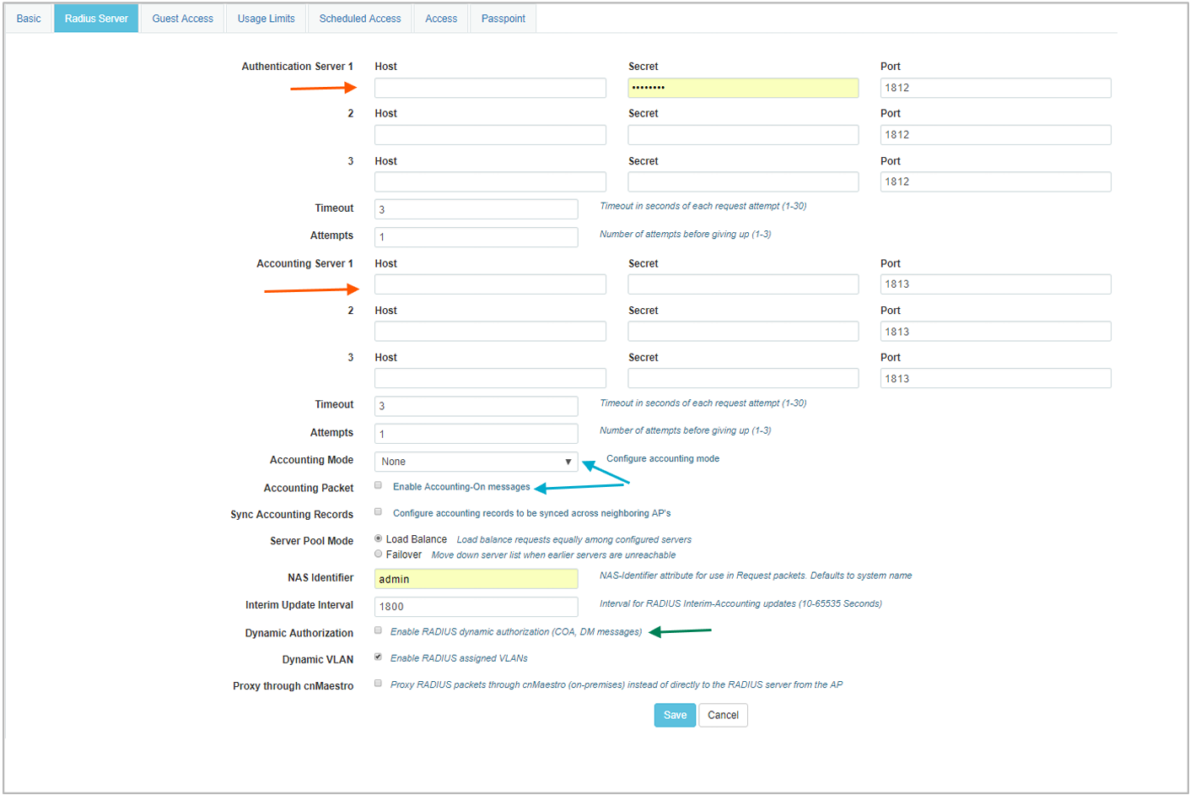Enable RADIUS dynamic authorization checkbox

pyautogui.click(x=379, y=630)
